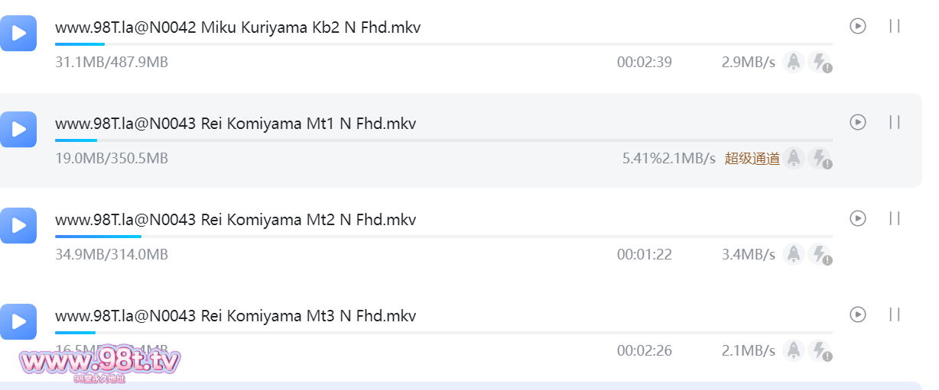Click lightning boost icon on Mt2 row
This screenshot has width=939, height=390.
(x=820, y=254)
